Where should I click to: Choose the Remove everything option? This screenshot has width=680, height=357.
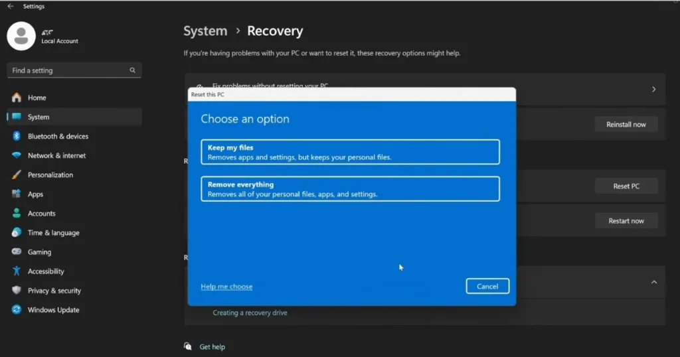pos(350,189)
